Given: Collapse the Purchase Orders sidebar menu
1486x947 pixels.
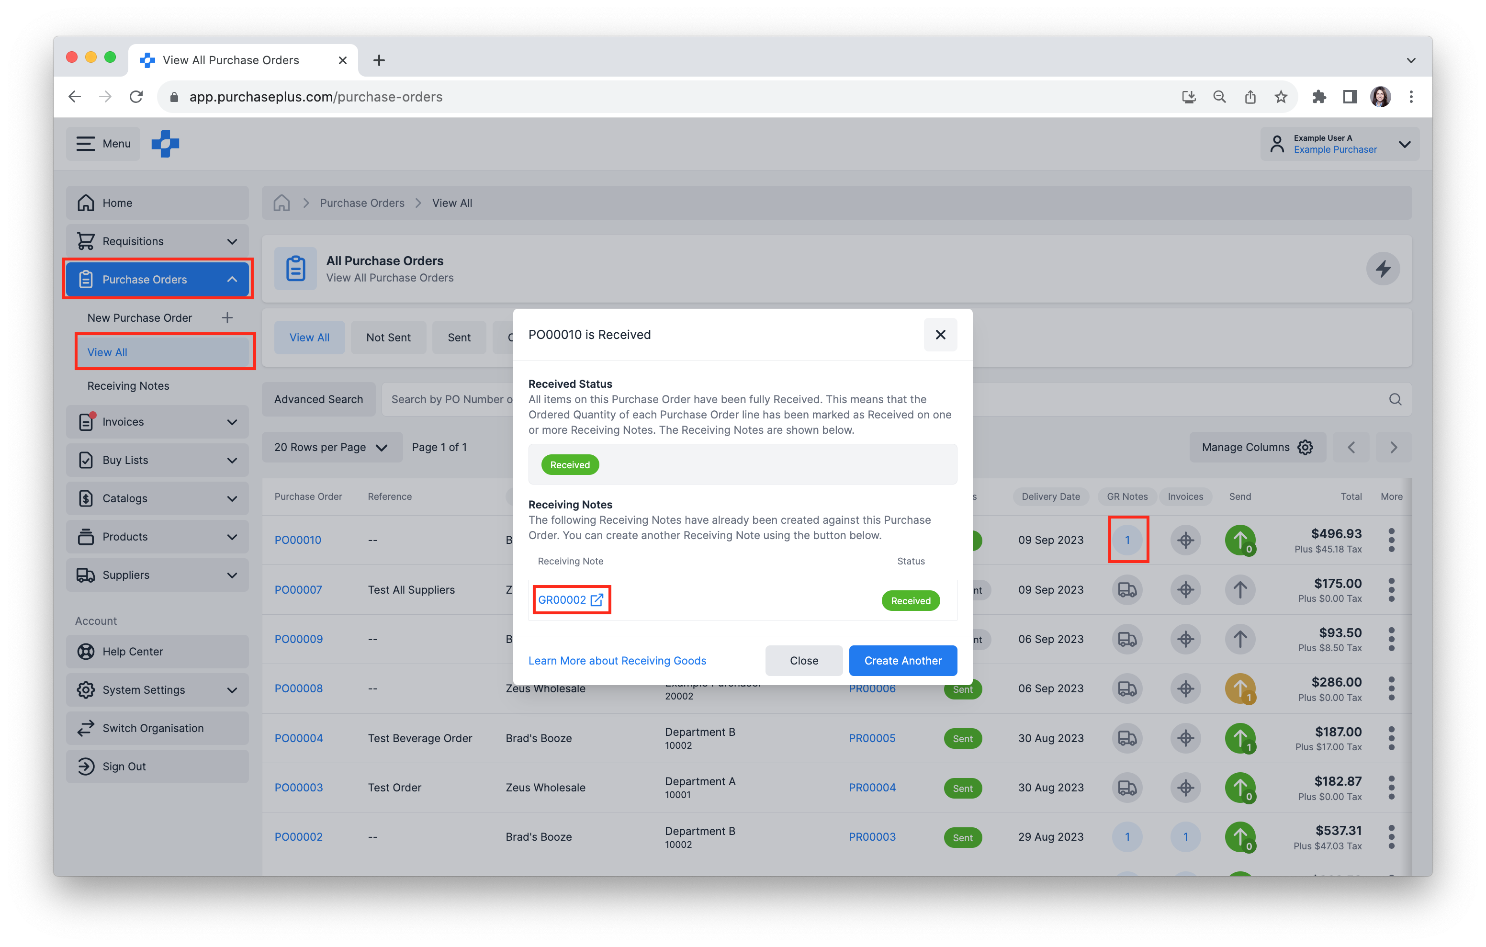Looking at the screenshot, I should point(158,280).
